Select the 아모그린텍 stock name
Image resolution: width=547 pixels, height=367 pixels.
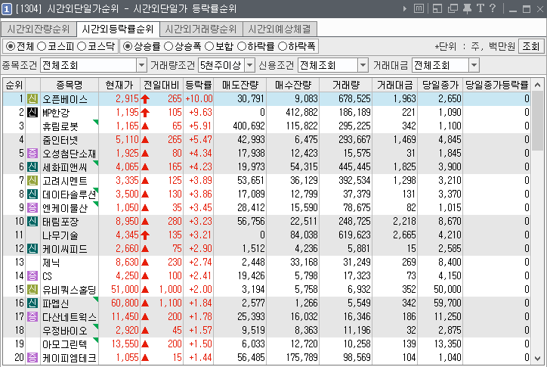point(64,344)
